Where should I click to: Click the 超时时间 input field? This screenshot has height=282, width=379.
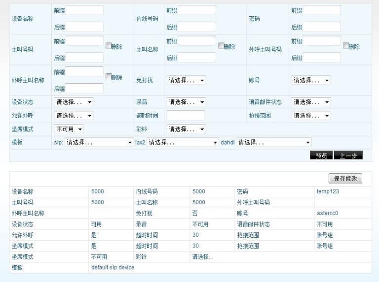coord(186,116)
